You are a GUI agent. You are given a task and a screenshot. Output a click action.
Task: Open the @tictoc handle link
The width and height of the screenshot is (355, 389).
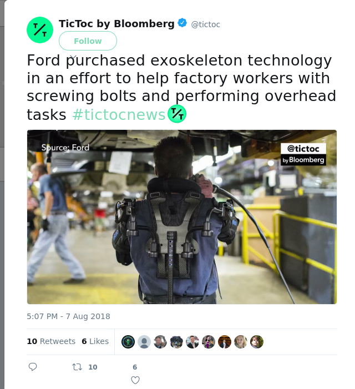click(206, 24)
